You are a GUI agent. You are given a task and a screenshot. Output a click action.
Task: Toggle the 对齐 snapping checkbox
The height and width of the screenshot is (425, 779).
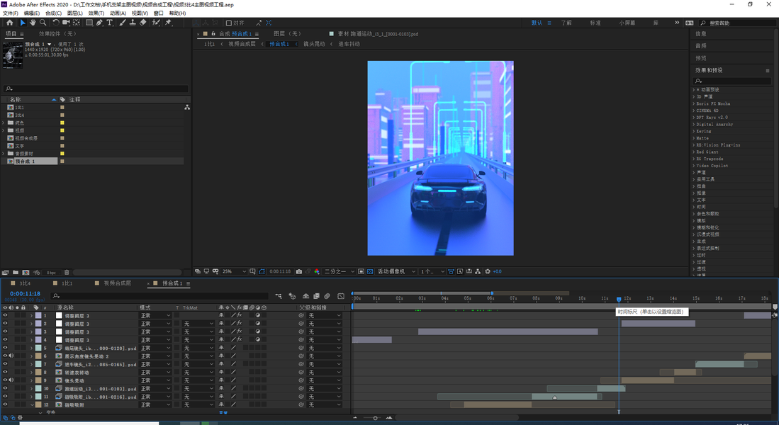(x=228, y=23)
